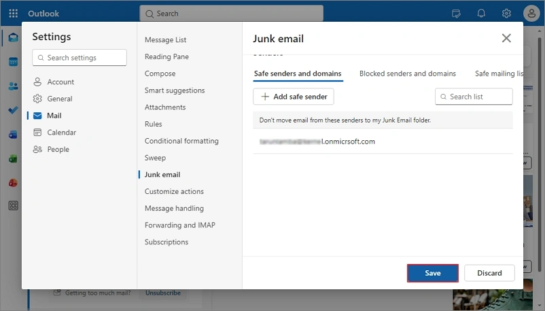Open the Calendar icon in left rail
Image resolution: width=545 pixels, height=311 pixels.
tap(13, 62)
